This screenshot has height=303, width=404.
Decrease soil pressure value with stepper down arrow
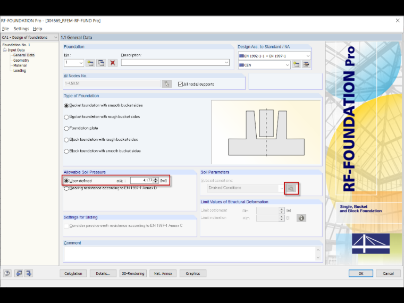[156, 182]
